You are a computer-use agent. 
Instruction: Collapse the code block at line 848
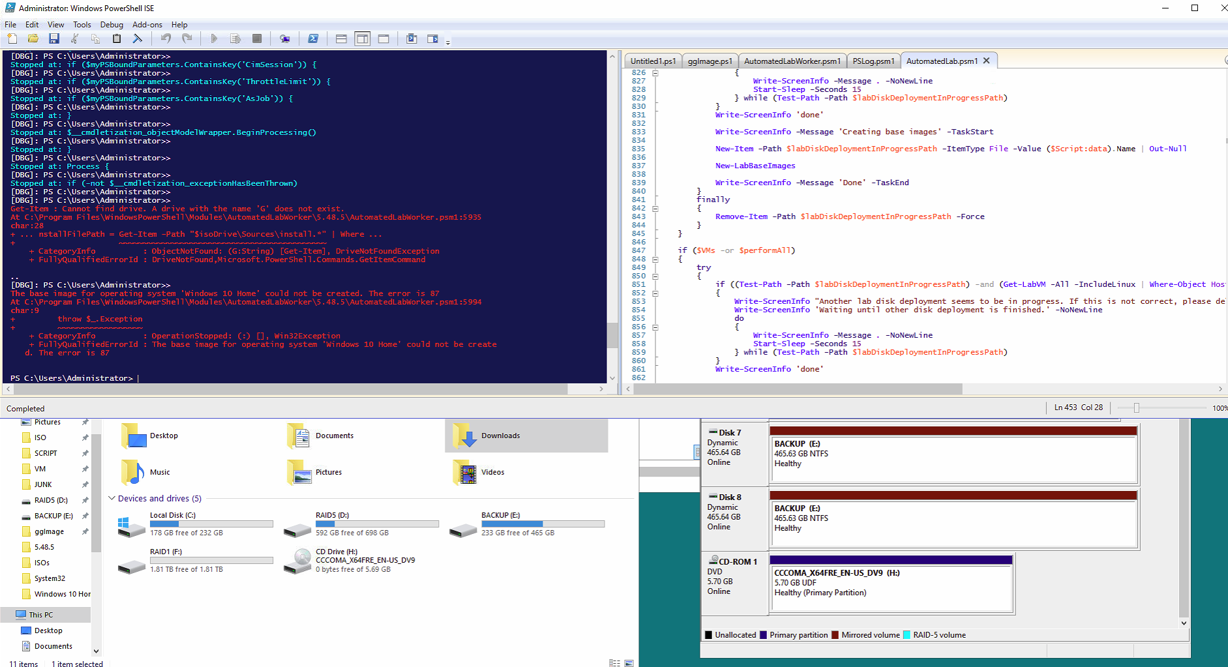coord(655,258)
